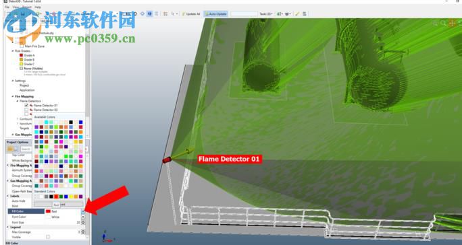Click the Max Coverage stepper arrows
Image resolution: width=462 pixels, height=245 pixels.
(83, 232)
